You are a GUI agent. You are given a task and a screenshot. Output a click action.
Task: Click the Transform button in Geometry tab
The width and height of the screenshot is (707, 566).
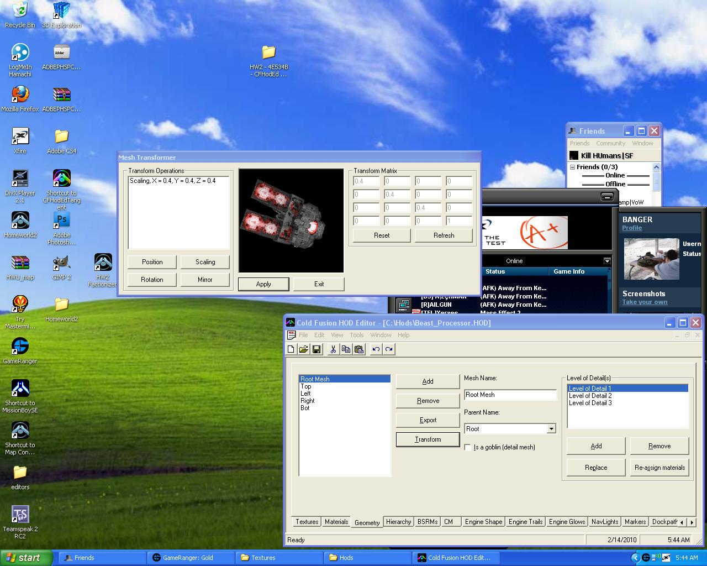tap(428, 439)
